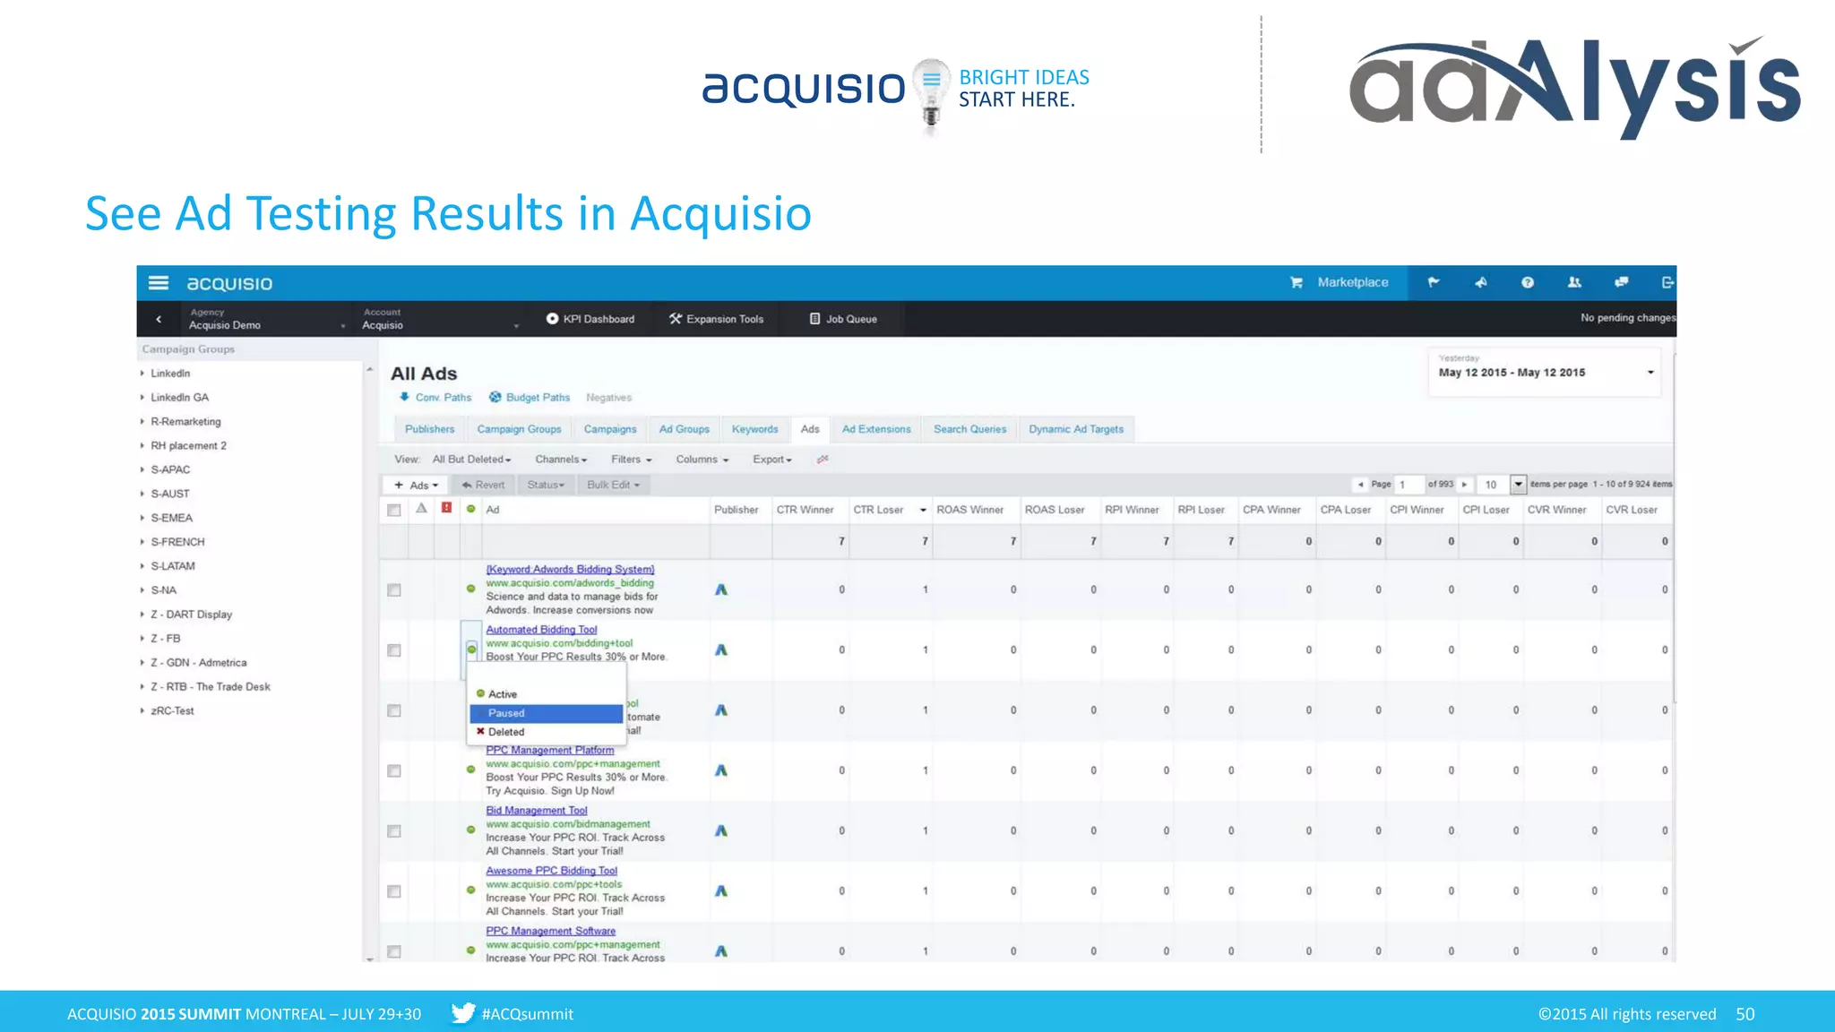Open the Automated Bidding Tool ad link
This screenshot has width=1835, height=1032.
pos(541,630)
